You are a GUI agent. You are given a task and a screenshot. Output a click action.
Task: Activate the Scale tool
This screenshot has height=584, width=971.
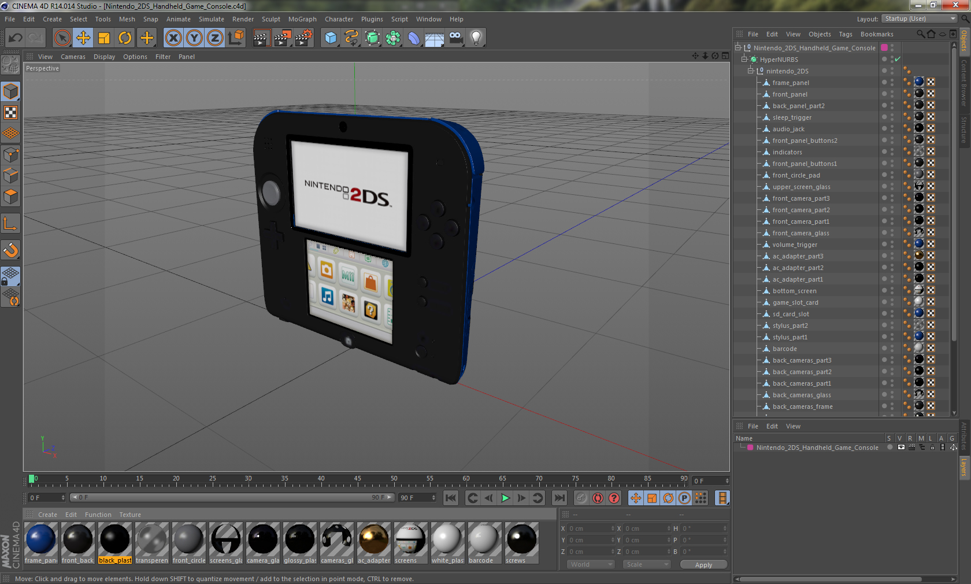(x=104, y=38)
